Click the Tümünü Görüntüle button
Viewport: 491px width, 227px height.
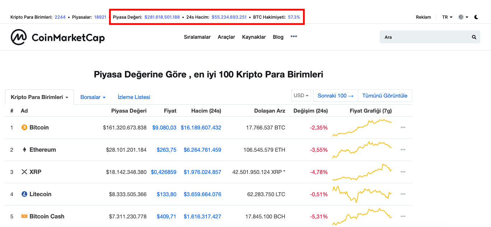point(385,96)
